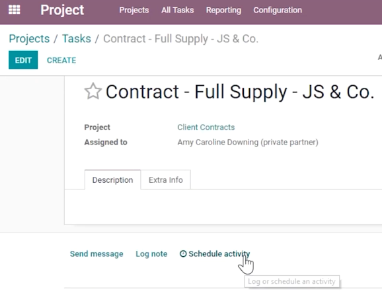Open the All Tasks menu

click(178, 10)
